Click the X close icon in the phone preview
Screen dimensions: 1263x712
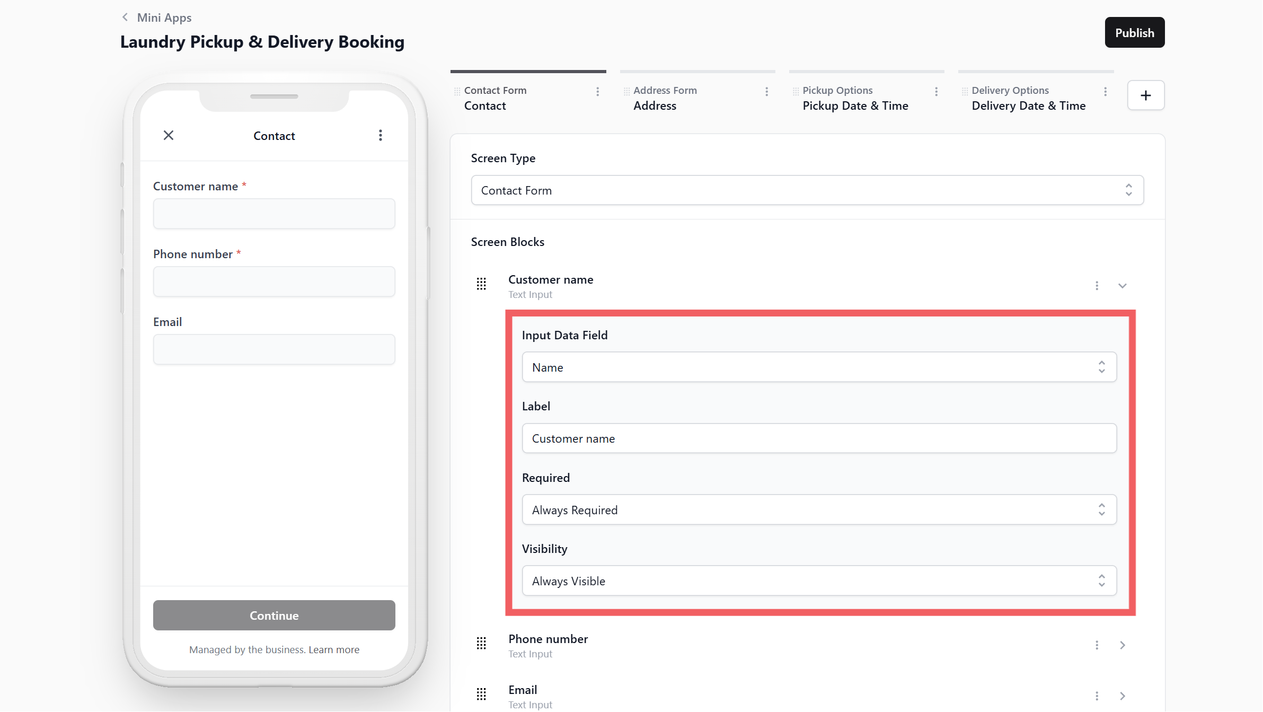pyautogui.click(x=169, y=135)
